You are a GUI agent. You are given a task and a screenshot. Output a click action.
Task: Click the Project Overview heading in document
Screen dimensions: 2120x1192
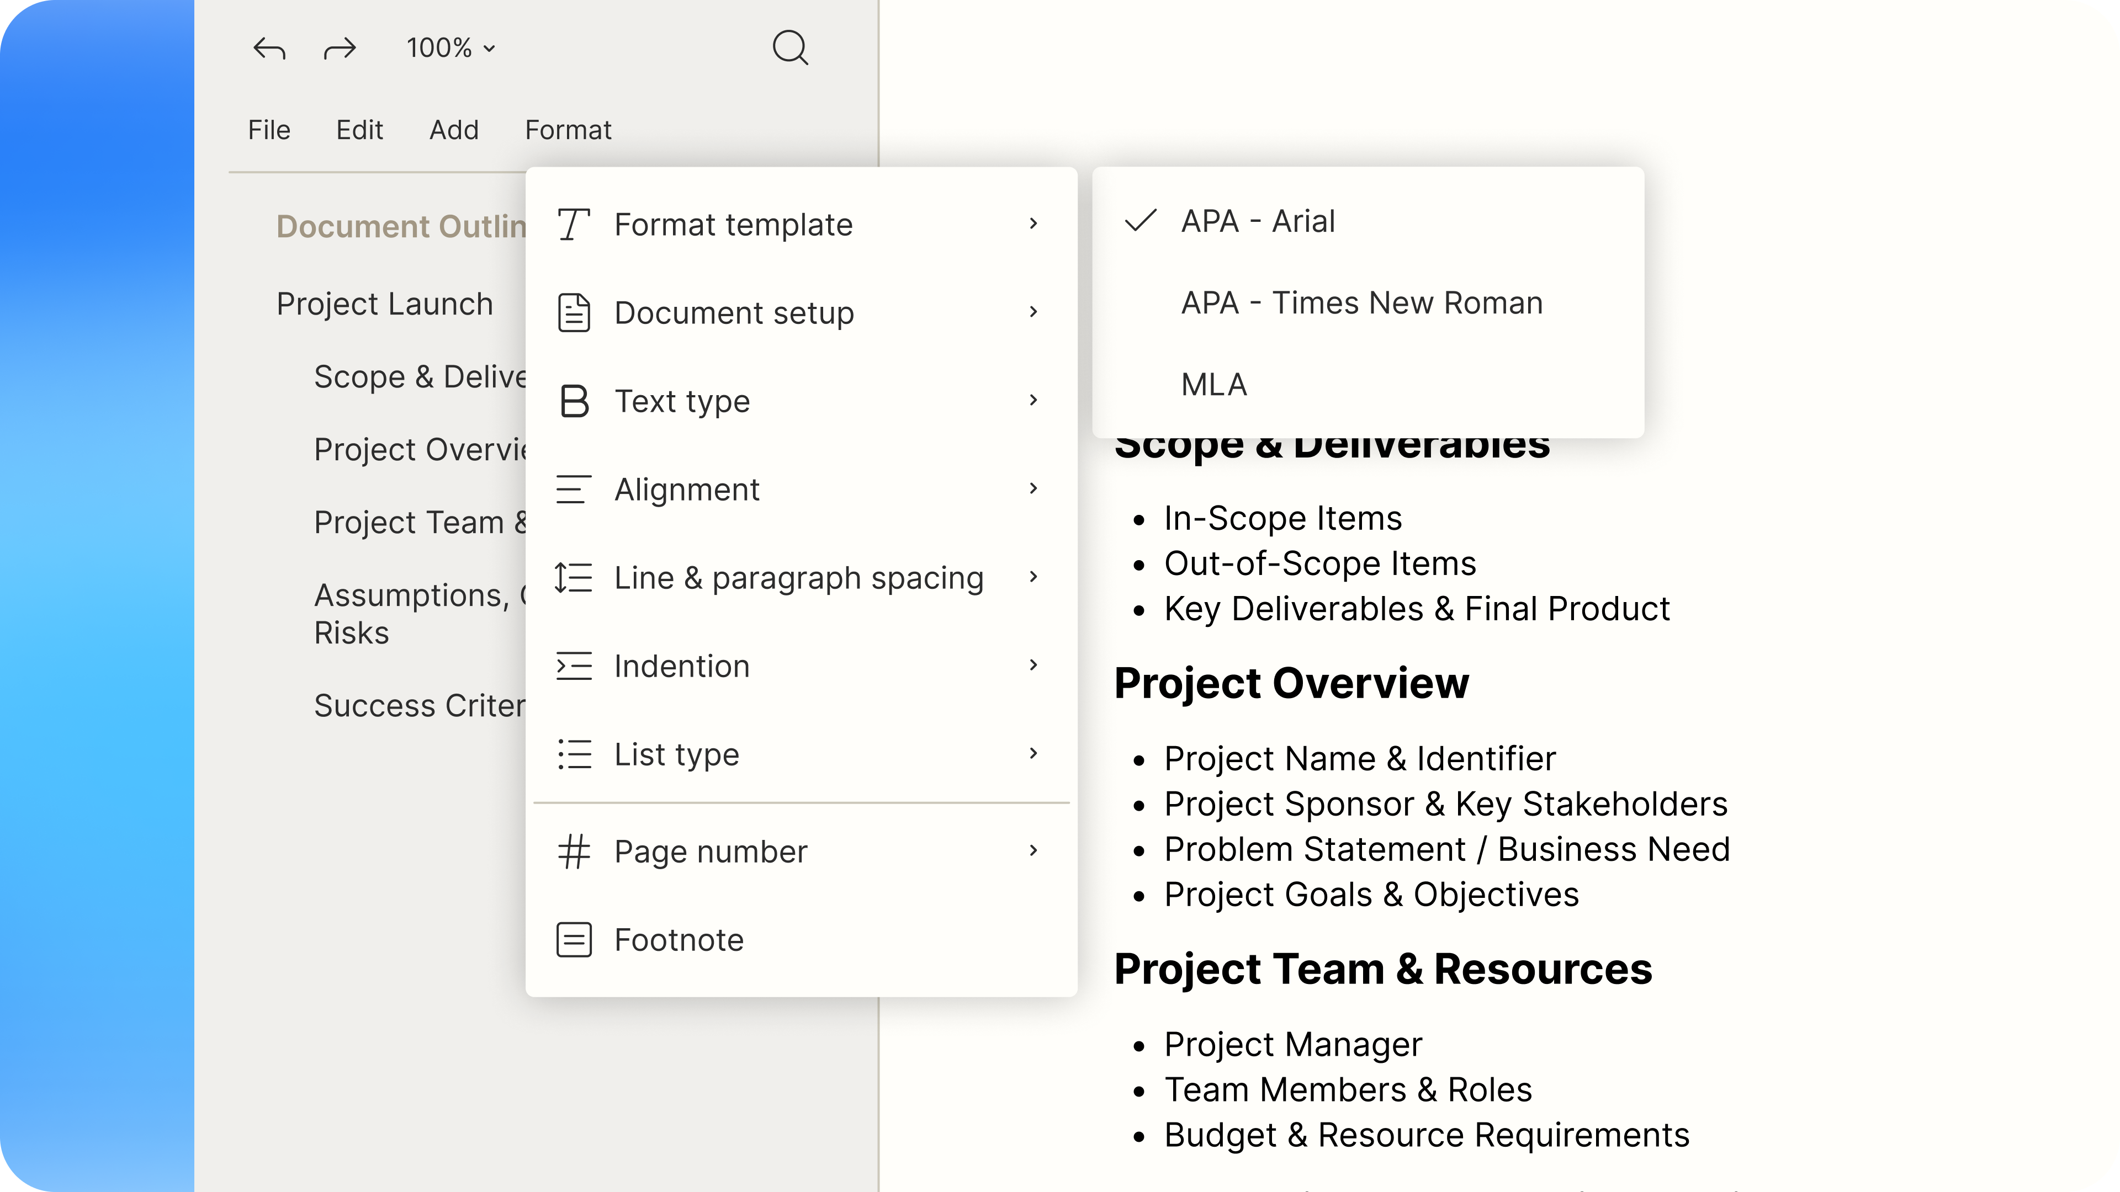click(1290, 683)
